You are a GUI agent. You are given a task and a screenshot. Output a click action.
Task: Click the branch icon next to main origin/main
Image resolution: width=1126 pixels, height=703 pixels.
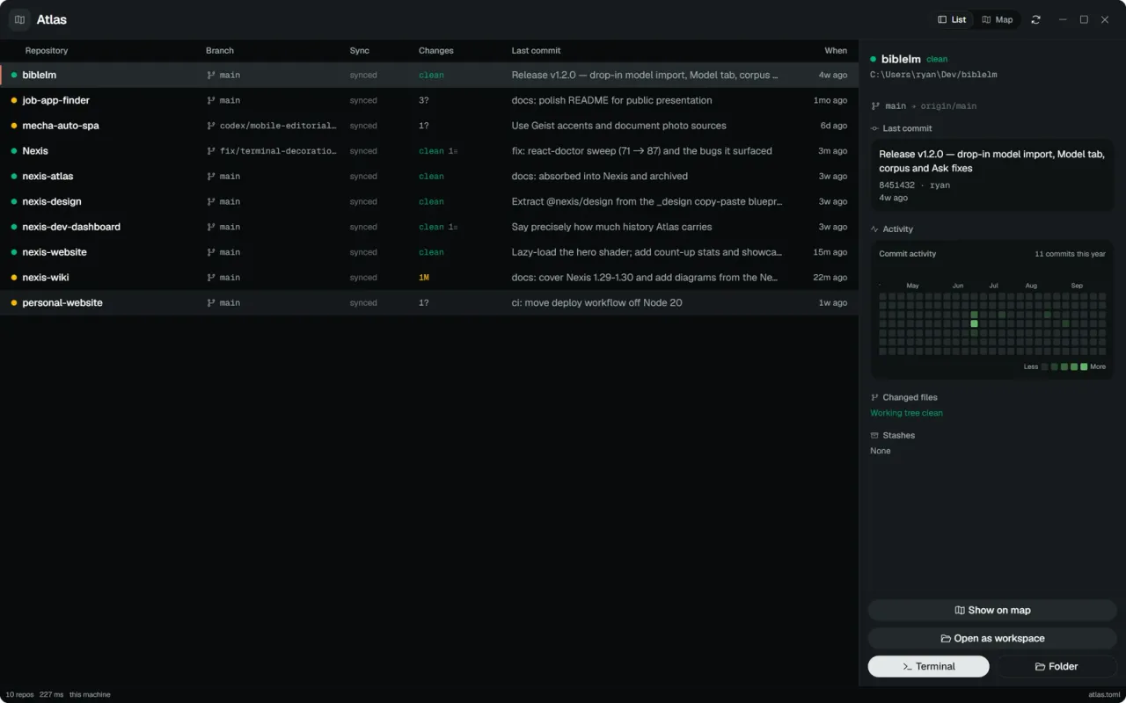pos(875,105)
